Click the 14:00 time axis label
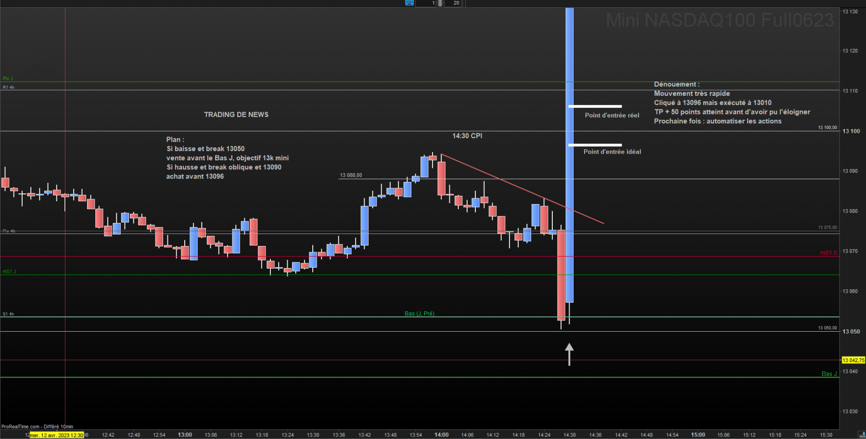Screen dimensions: 866x439 coord(442,435)
